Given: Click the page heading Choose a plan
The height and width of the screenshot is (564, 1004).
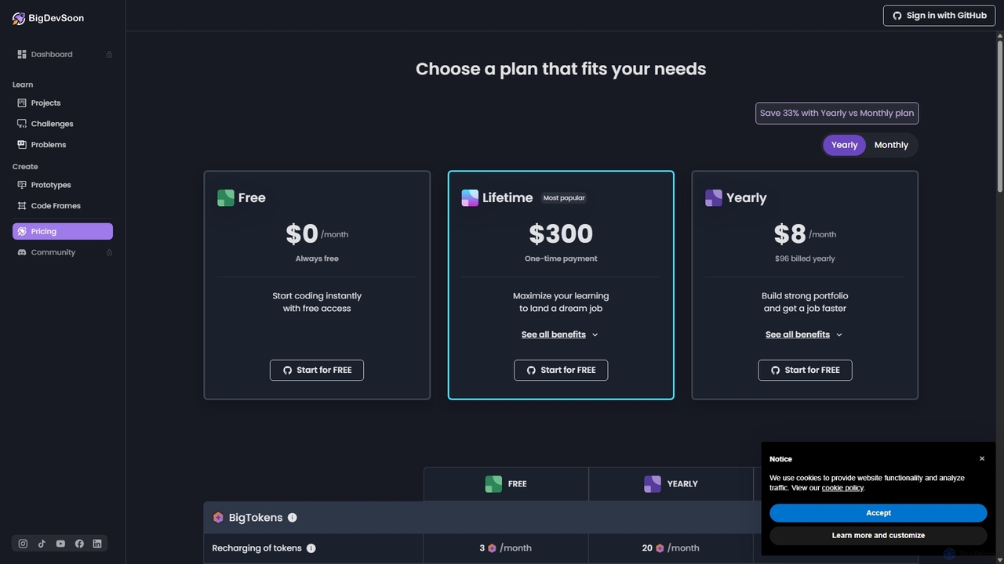Looking at the screenshot, I should click(x=561, y=69).
